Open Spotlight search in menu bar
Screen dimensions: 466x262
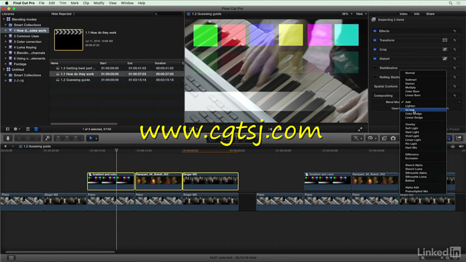point(450,3)
